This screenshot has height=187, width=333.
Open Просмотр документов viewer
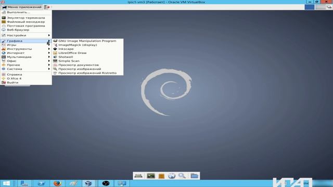[87, 65]
